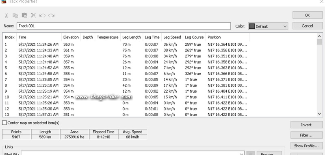Open the Filter... dialog button

pyautogui.click(x=306, y=136)
